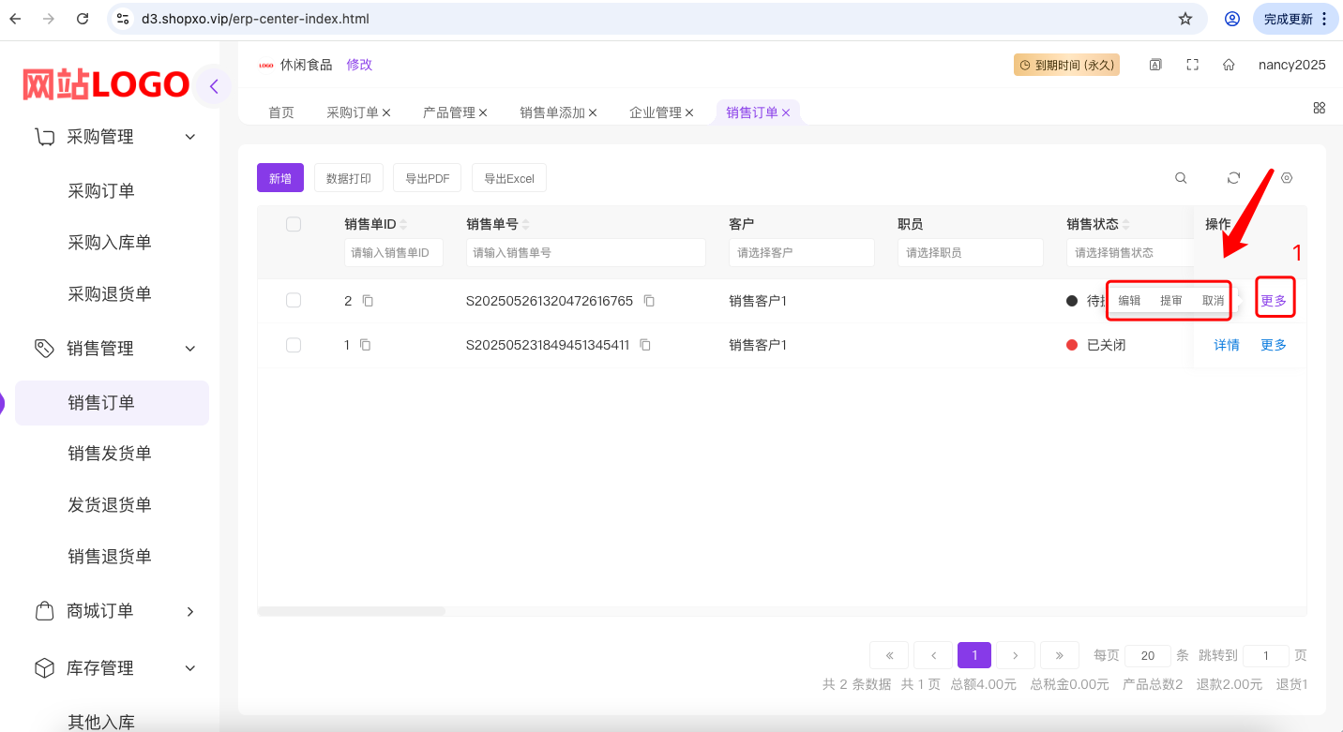
Task: Switch to the 首页 tab
Action: (x=281, y=112)
